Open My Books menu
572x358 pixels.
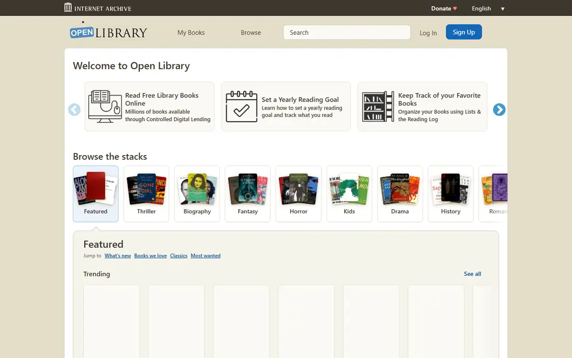pos(191,32)
